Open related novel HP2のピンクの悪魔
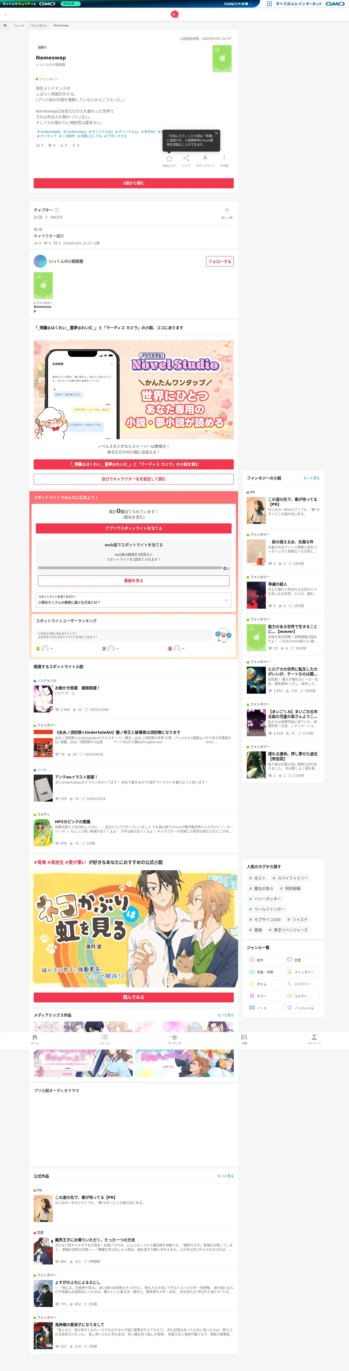The width and height of the screenshot is (349, 1371). tap(133, 832)
